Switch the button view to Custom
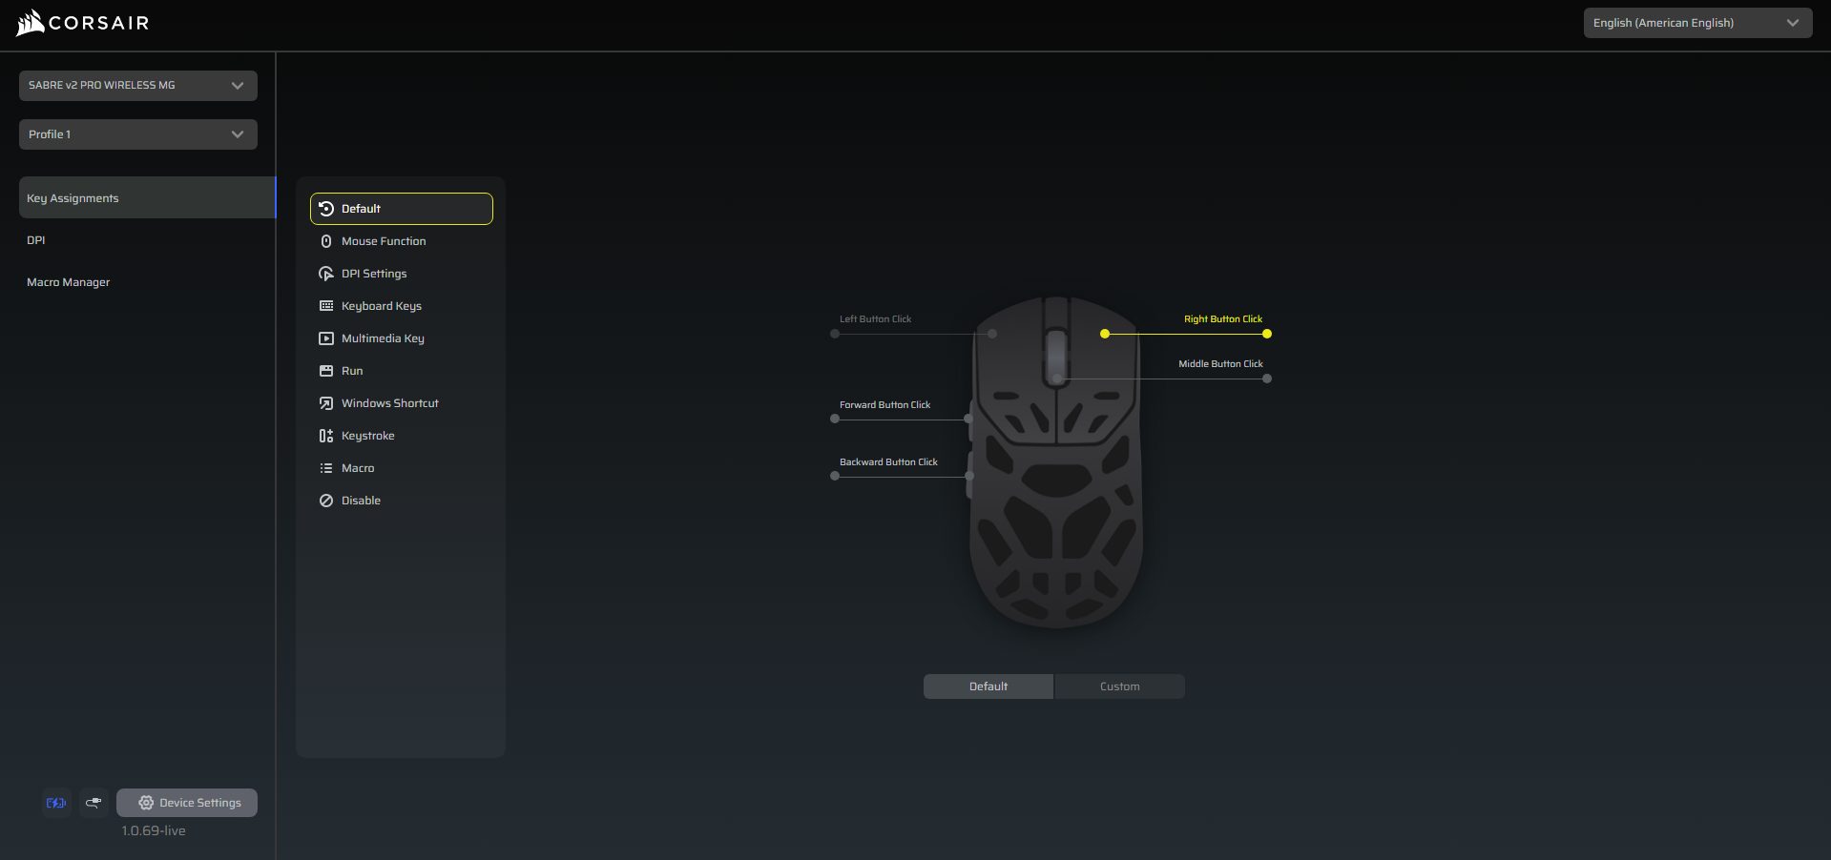The image size is (1831, 860). click(1119, 686)
